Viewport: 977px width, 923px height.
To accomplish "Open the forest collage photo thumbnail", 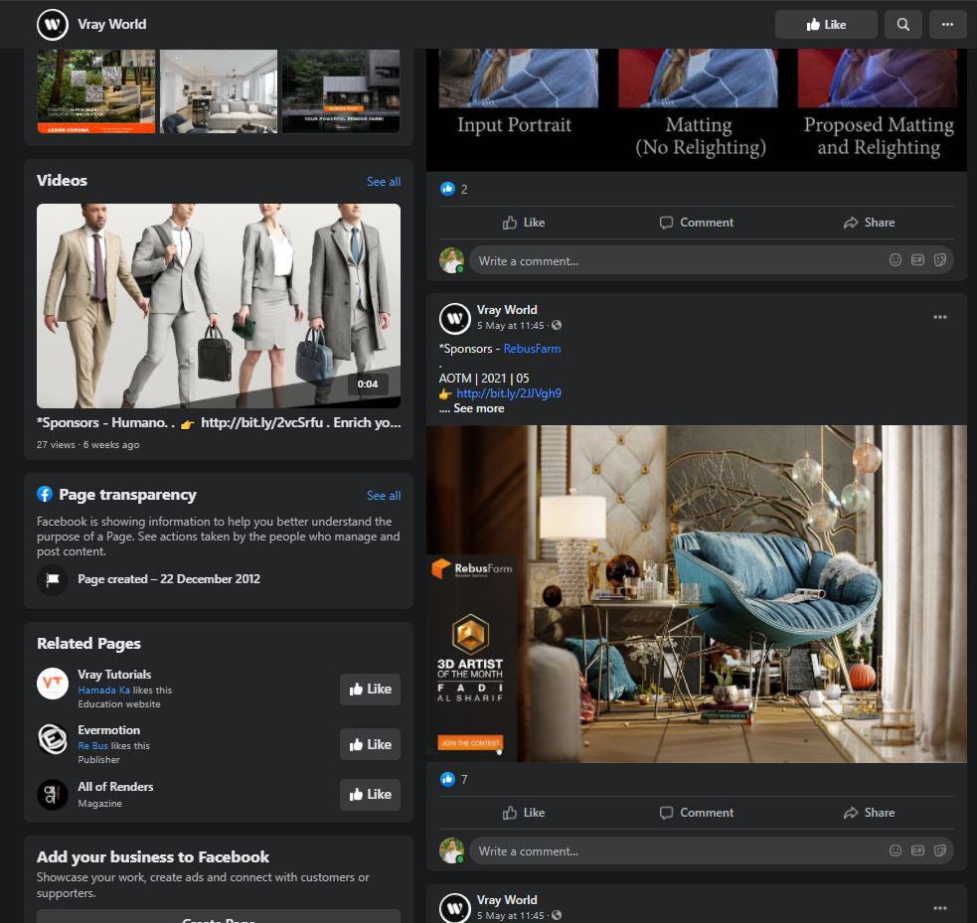I will tap(96, 91).
